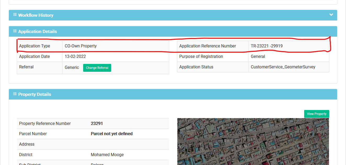Image resolution: width=346 pixels, height=165 pixels.
Task: Select the Mohamed Mooge district value
Action: 107,155
